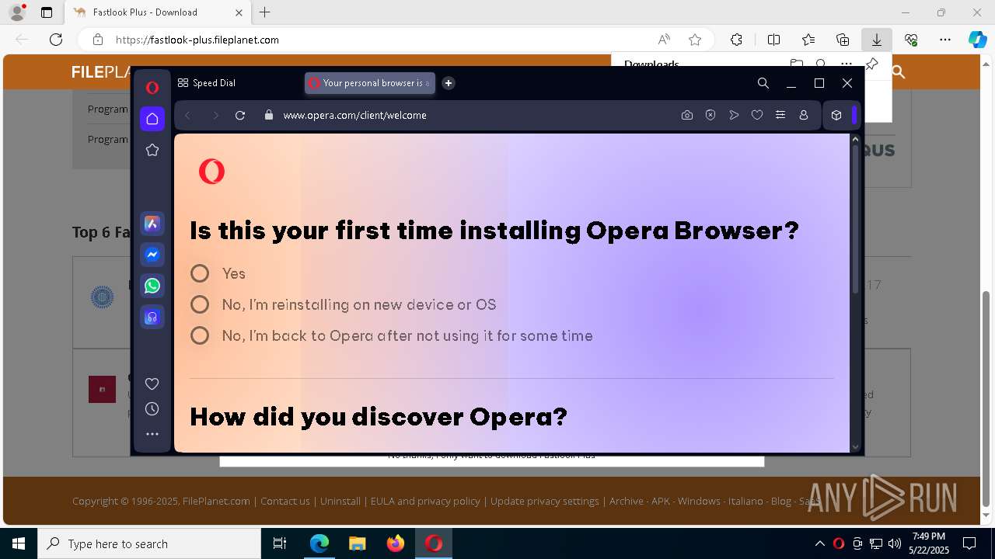The image size is (995, 559).
Task: Favorite this page in Edge
Action: pos(695,40)
